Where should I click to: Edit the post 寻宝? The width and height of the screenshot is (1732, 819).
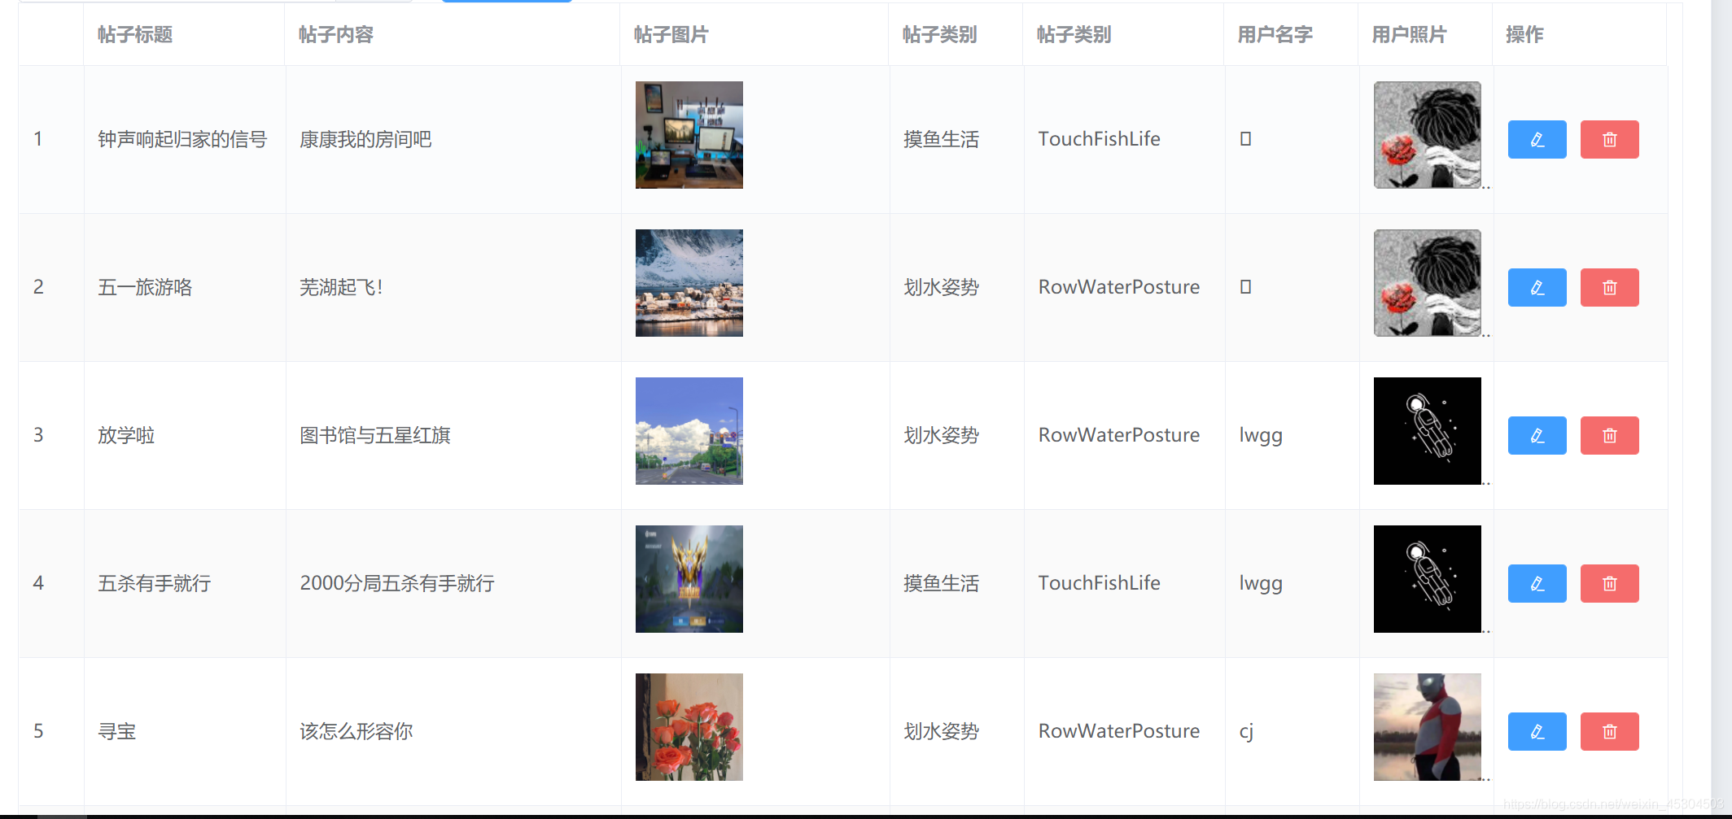point(1537,732)
